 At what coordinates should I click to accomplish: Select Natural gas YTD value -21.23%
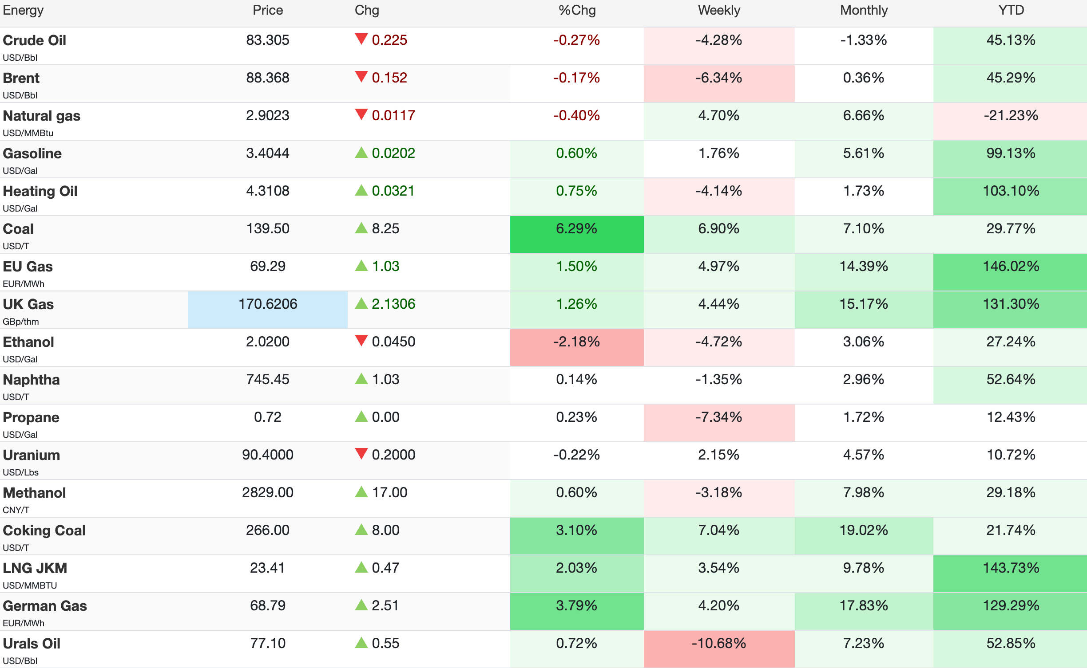coord(1010,122)
